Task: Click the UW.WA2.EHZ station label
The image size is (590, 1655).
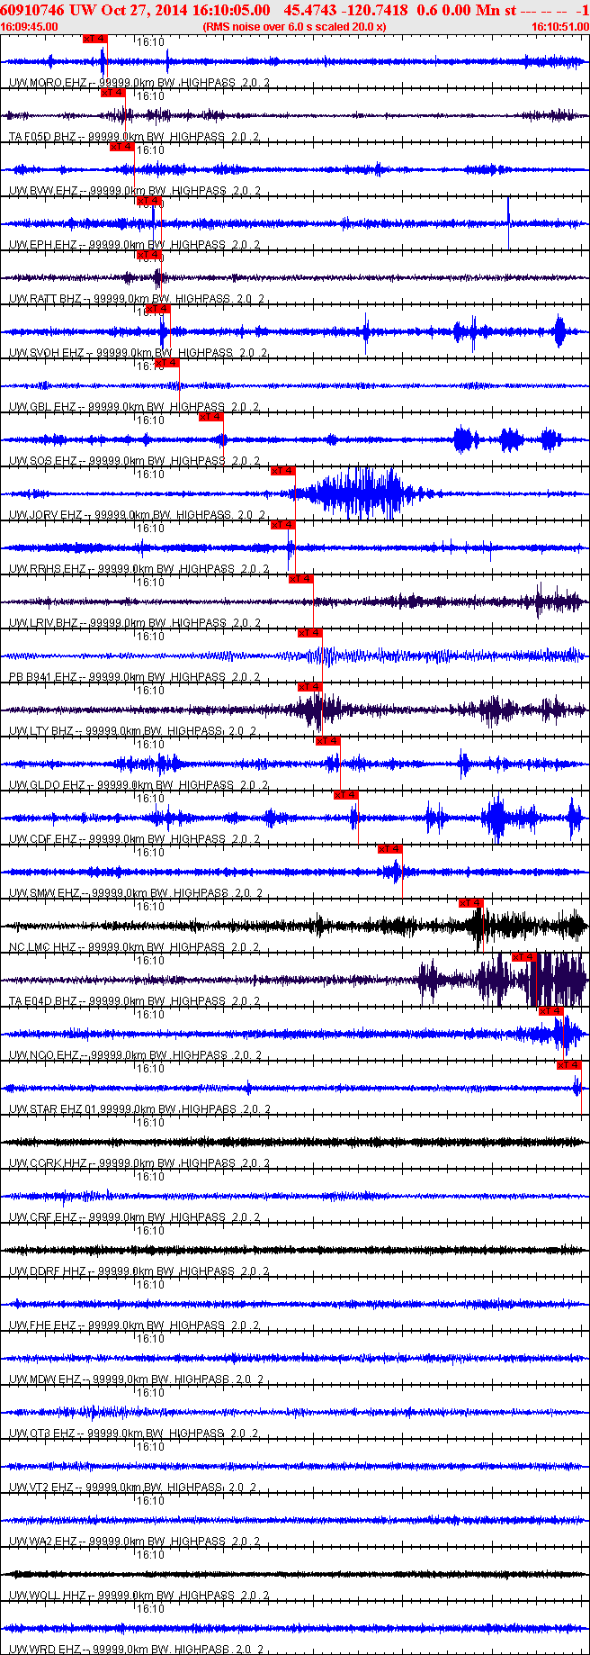Action: [x=135, y=1542]
